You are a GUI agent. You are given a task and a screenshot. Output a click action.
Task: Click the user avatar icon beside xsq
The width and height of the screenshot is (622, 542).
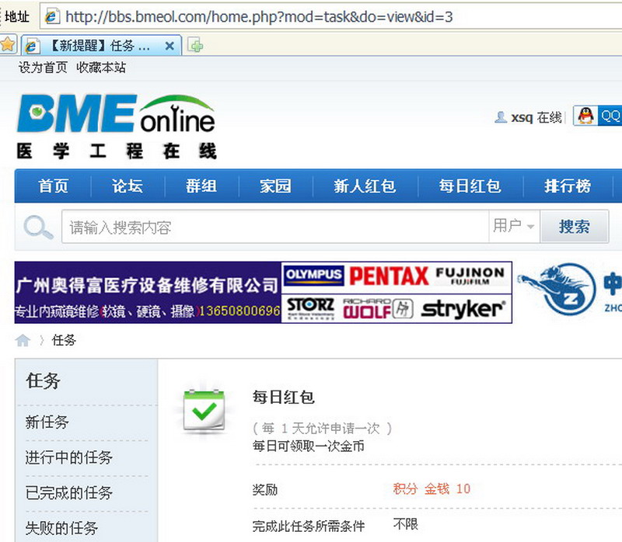[501, 117]
